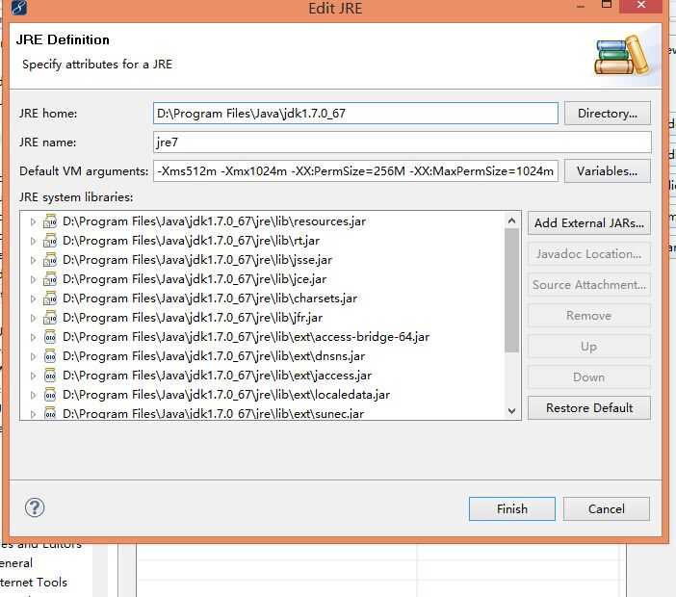Click the jar icon beside charsets.jar

(x=50, y=298)
